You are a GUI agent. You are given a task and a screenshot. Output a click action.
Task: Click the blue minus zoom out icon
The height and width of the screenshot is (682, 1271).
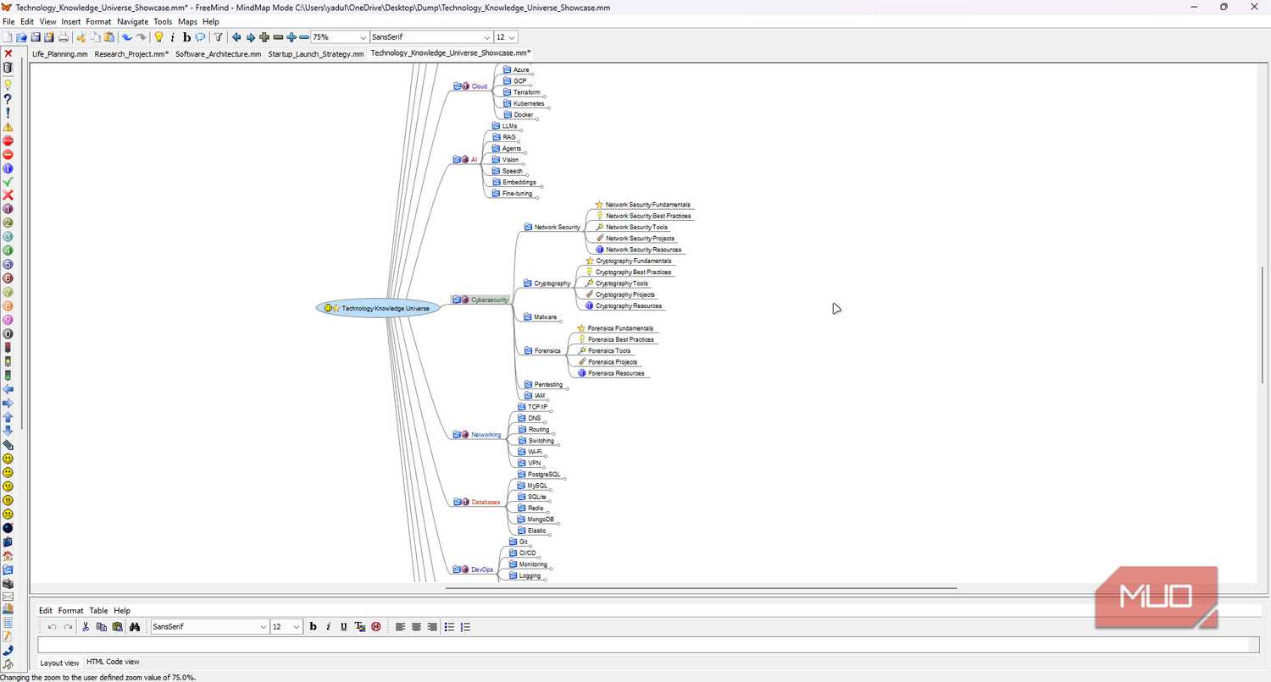(x=304, y=37)
